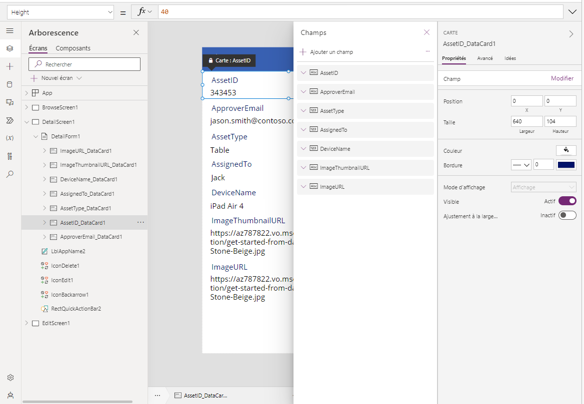Expand the ApproverEmail field in Champs
This screenshot has height=404, width=584.
coord(303,91)
